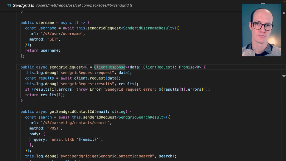Select the Sendgrid.ts editor tab title
The image size is (286, 161).
click(23, 5)
